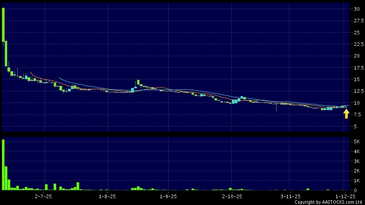The width and height of the screenshot is (365, 205).
Task: Click the 30 price axis label
Action: pos(357,9)
